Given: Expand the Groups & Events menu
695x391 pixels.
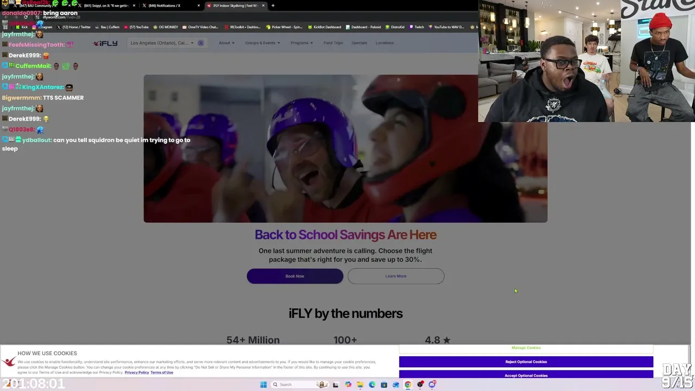Looking at the screenshot, I should pos(262,43).
